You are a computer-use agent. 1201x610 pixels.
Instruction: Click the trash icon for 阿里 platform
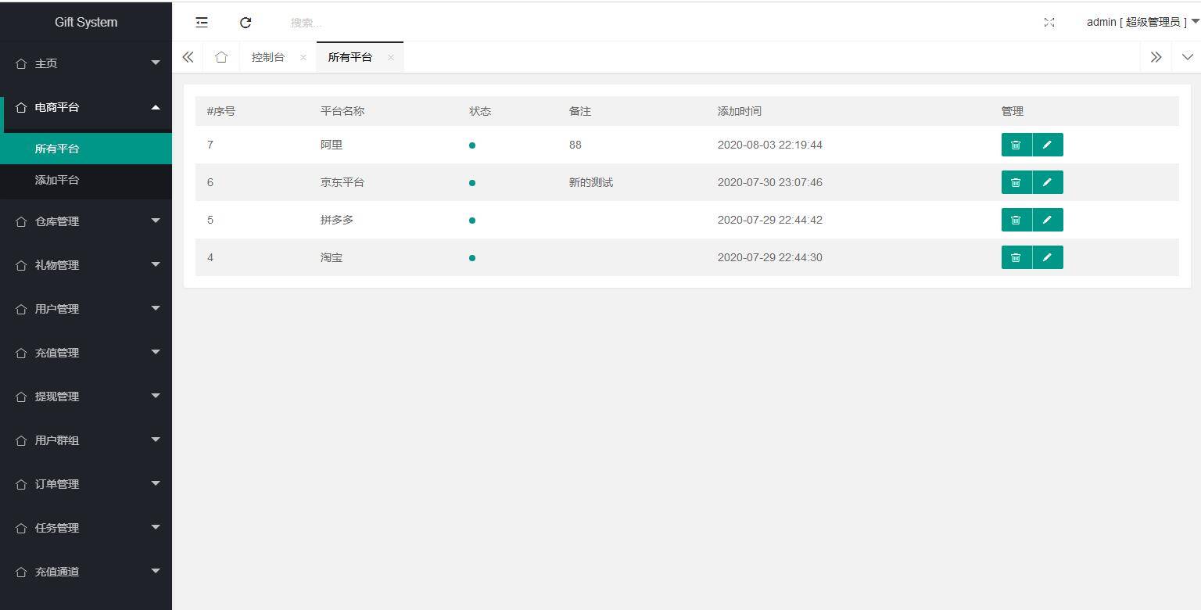coord(1016,145)
